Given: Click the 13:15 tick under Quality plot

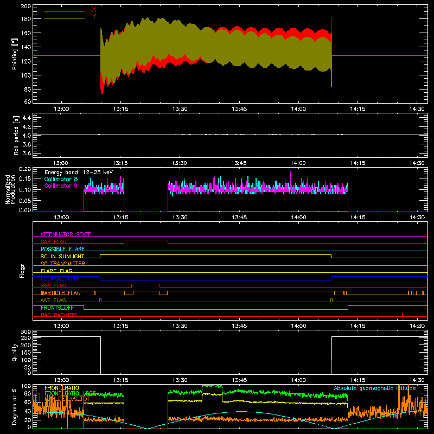Looking at the screenshot, I should (120, 380).
